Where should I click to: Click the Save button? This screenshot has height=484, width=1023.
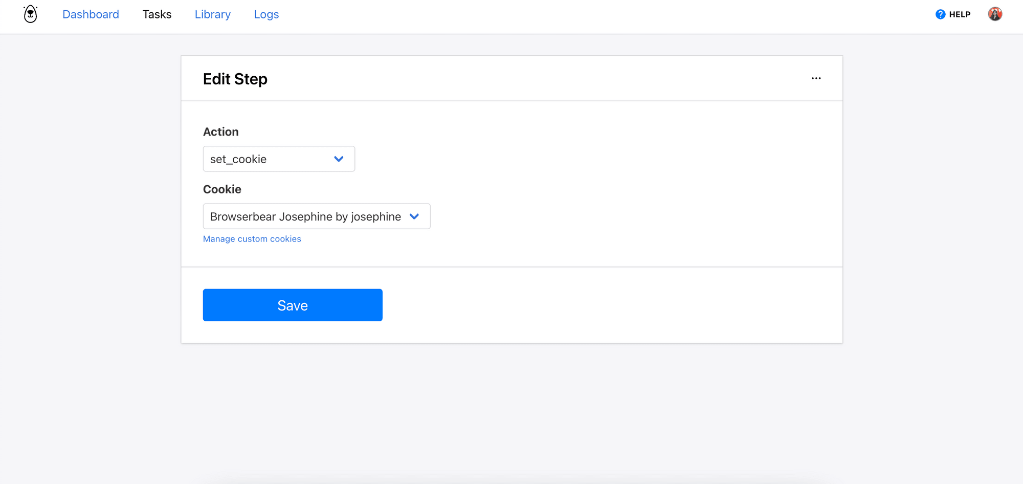click(292, 305)
